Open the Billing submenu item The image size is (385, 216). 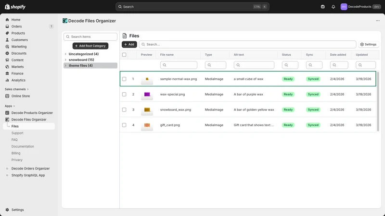[16, 153]
